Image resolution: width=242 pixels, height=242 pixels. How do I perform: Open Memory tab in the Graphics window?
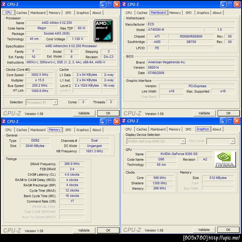pos(175,129)
